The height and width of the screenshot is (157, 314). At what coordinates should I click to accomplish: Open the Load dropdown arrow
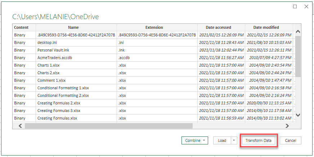pyautogui.click(x=234, y=140)
